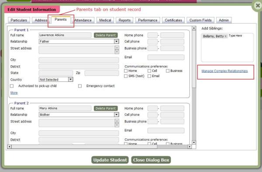The height and width of the screenshot is (172, 262).
Task: Open Manage Complex Relationships link
Action: [224, 71]
